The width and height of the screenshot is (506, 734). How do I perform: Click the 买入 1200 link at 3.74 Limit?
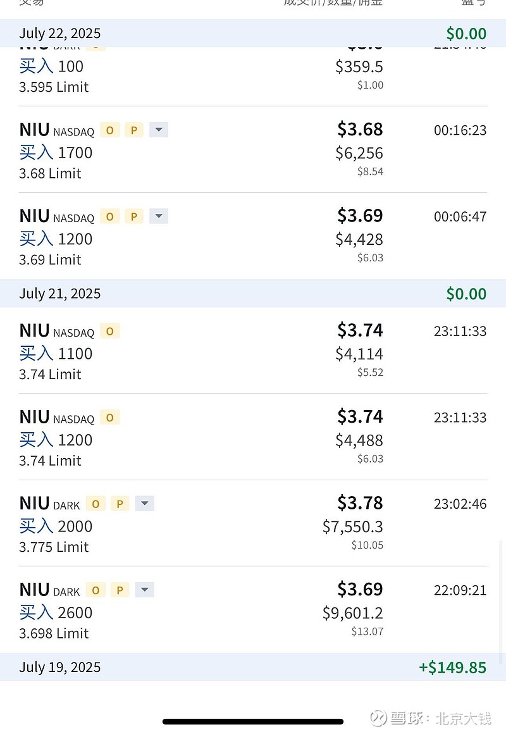[56, 440]
